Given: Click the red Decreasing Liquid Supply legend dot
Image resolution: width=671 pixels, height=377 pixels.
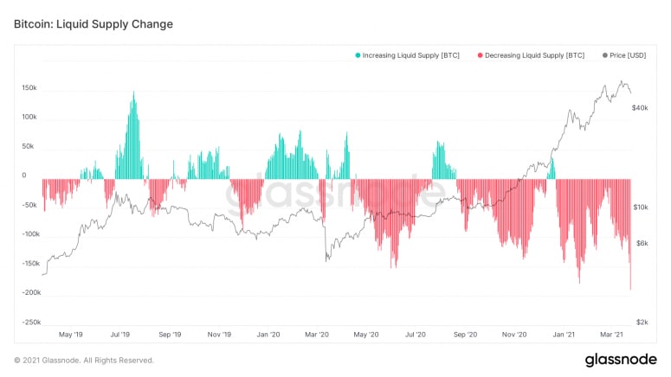Looking at the screenshot, I should pos(480,55).
